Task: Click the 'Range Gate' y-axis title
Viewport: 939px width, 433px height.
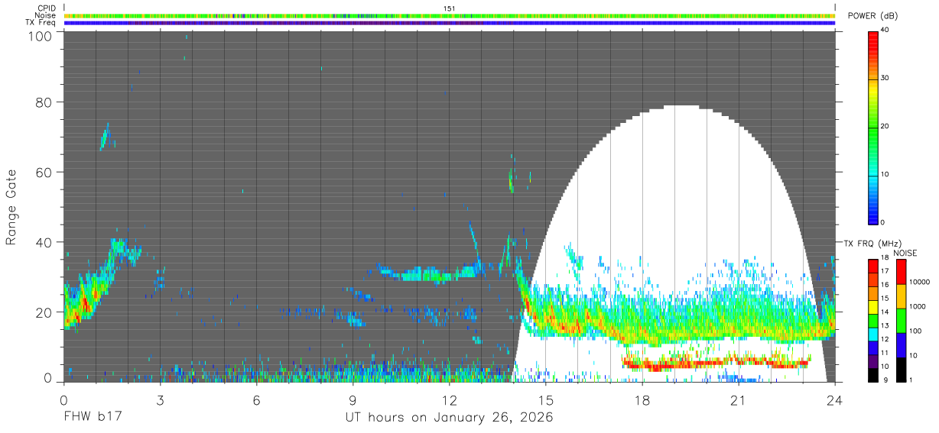Action: pyautogui.click(x=12, y=206)
